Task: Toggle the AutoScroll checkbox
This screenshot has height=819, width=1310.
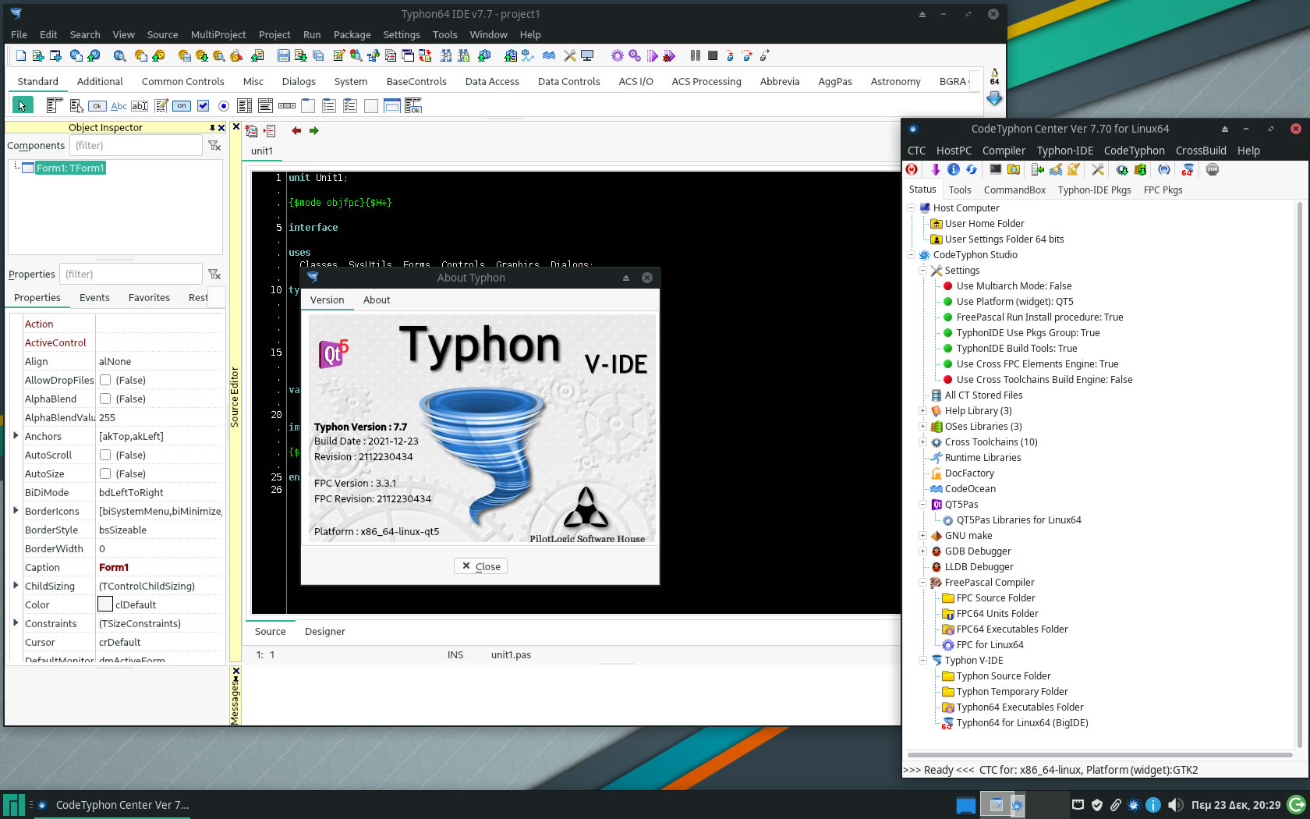Action: pyautogui.click(x=105, y=455)
